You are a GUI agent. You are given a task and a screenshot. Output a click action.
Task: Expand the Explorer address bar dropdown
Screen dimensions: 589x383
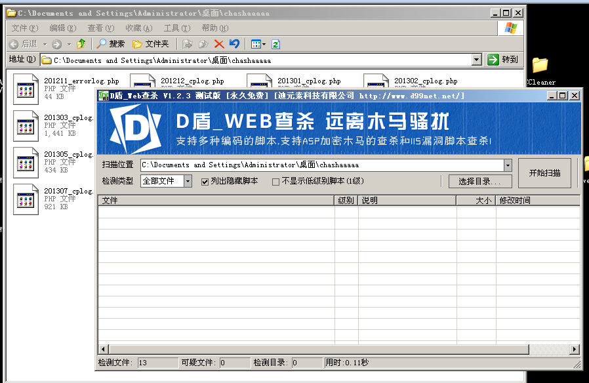(x=477, y=60)
